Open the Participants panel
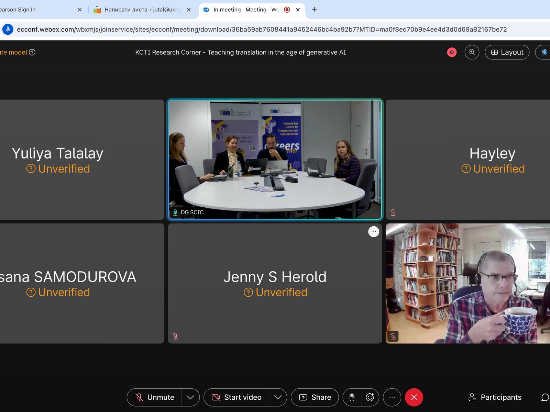This screenshot has width=550, height=412. click(495, 397)
